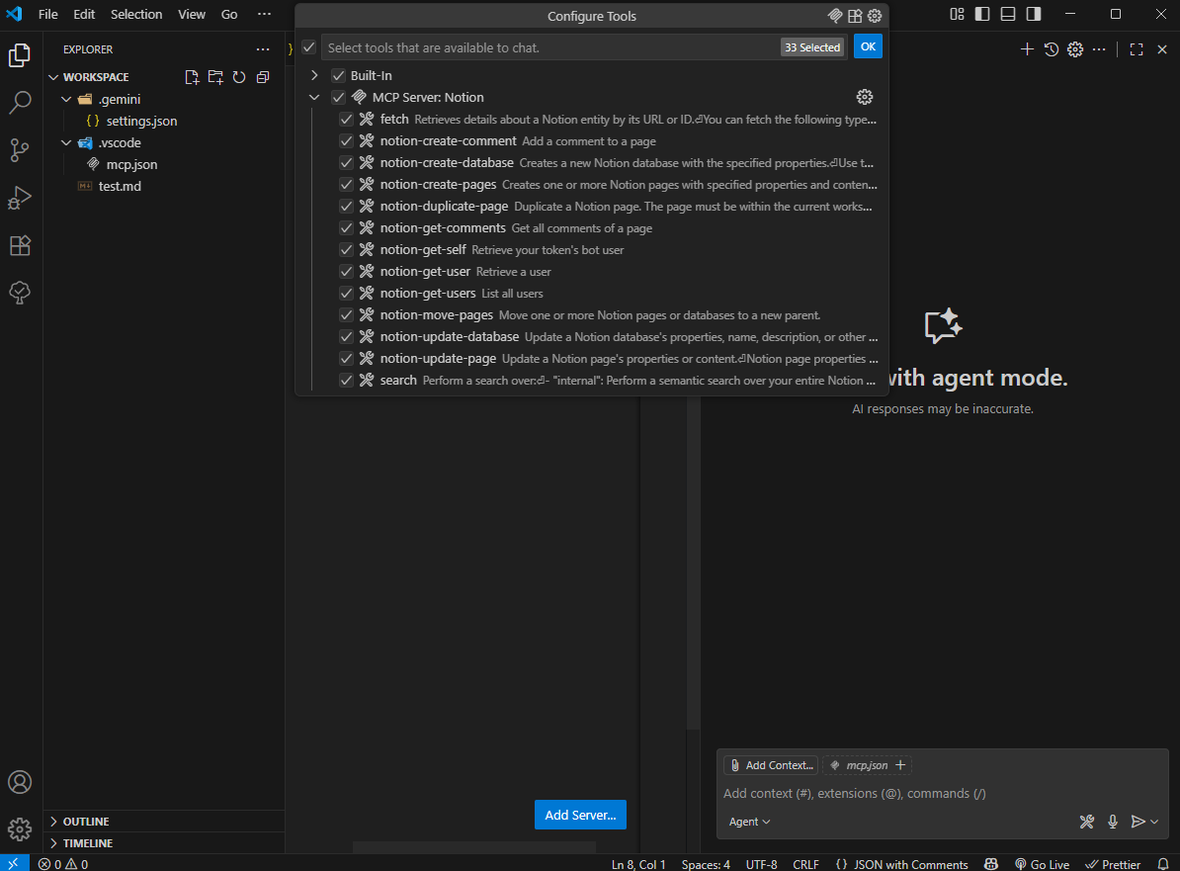Screen dimensions: 1180x871
Task: Open the overflow menu after Go
Action: (x=264, y=14)
